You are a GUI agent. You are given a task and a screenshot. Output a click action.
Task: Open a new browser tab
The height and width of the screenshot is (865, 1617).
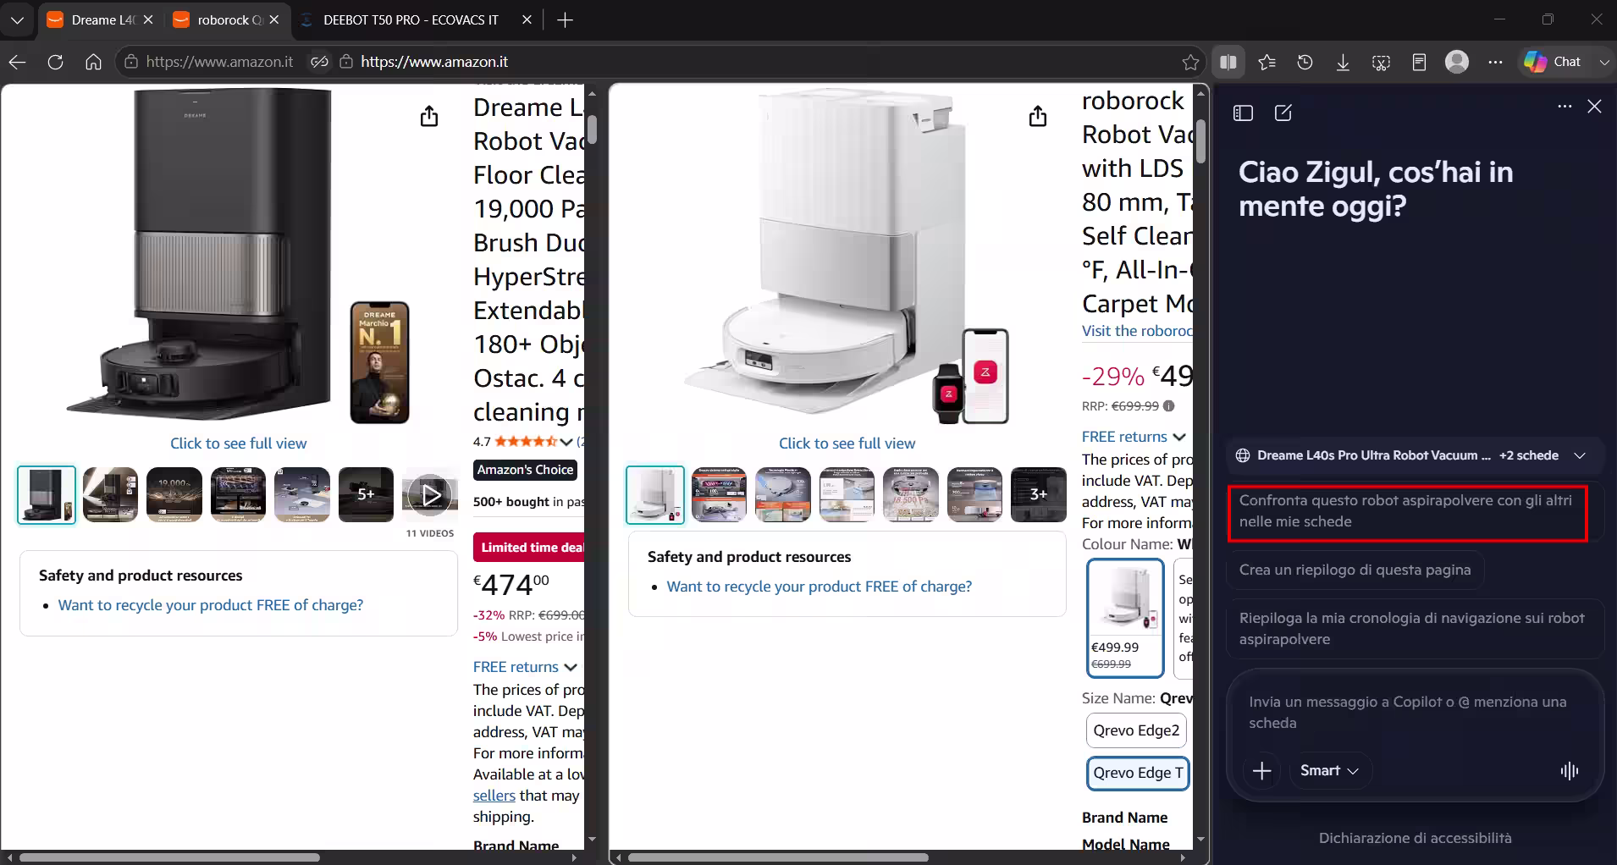click(565, 19)
